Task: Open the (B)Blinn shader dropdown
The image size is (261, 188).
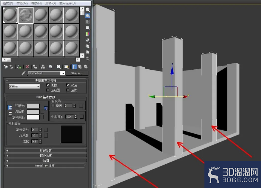Action: click(24, 86)
